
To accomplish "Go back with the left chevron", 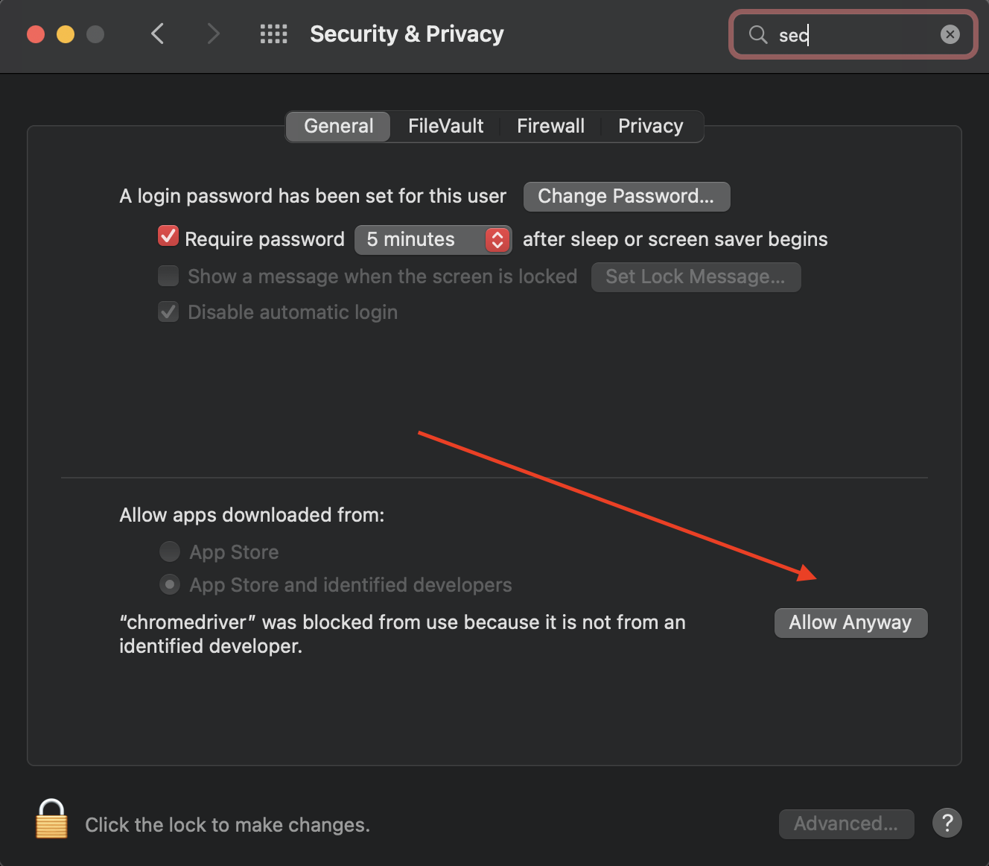I will (x=157, y=34).
